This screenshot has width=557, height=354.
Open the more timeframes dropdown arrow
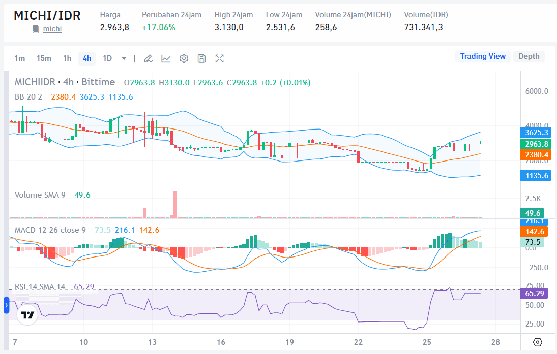(x=124, y=58)
